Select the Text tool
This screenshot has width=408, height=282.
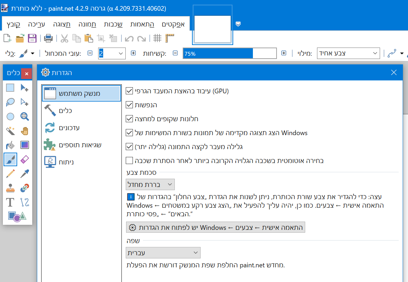[x=10, y=202]
